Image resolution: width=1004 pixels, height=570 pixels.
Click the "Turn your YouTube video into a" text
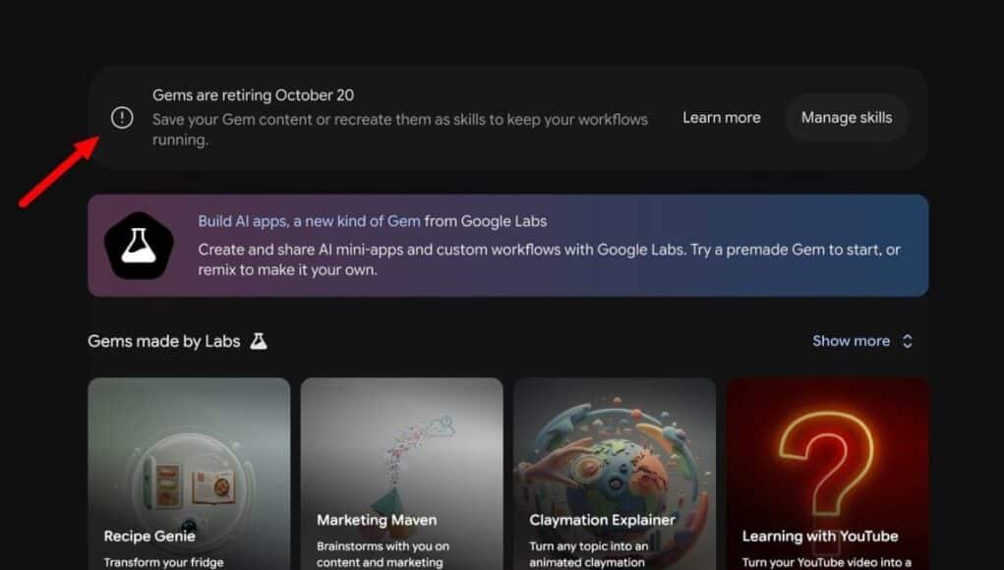(827, 562)
